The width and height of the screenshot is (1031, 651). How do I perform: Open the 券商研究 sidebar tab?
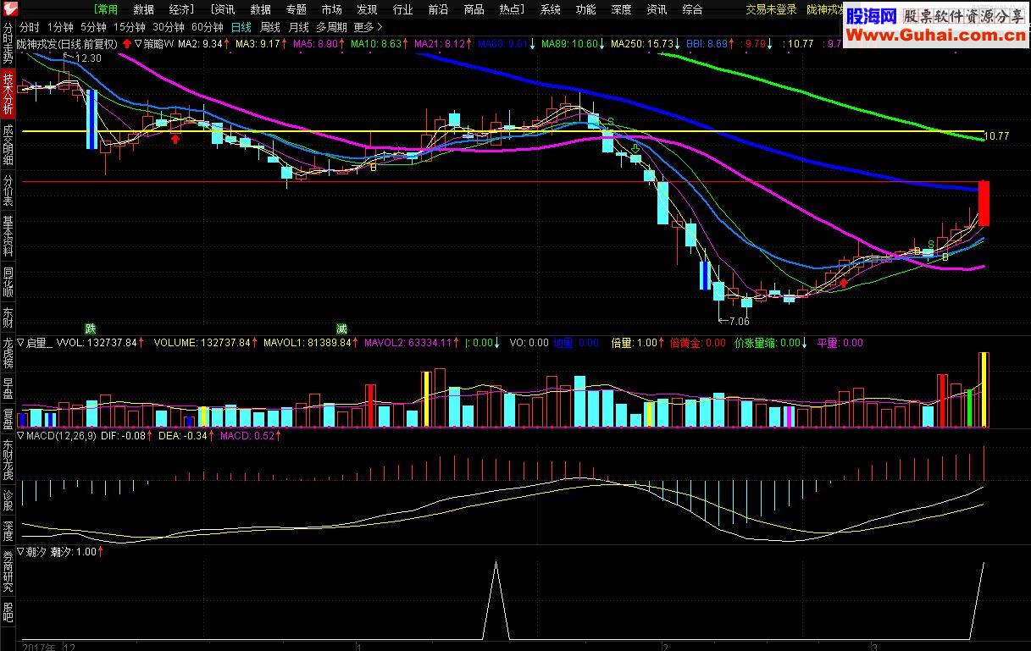8,571
